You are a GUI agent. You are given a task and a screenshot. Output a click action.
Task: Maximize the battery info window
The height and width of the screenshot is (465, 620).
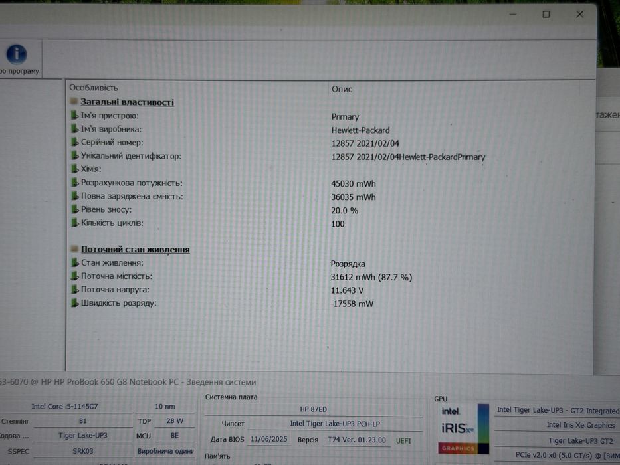[546, 14]
